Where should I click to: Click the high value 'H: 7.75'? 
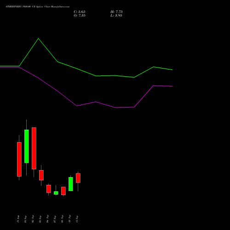coord(116,12)
